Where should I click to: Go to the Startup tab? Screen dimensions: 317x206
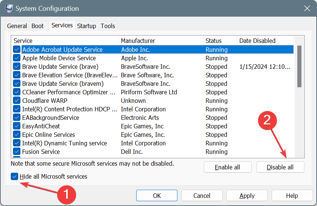86,26
